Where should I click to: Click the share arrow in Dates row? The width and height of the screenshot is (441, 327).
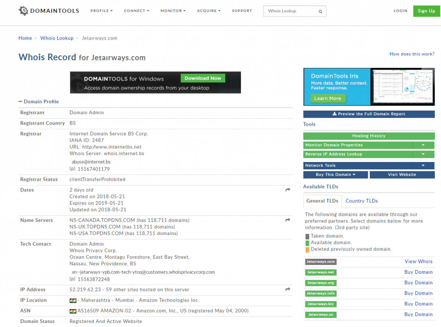(287, 190)
